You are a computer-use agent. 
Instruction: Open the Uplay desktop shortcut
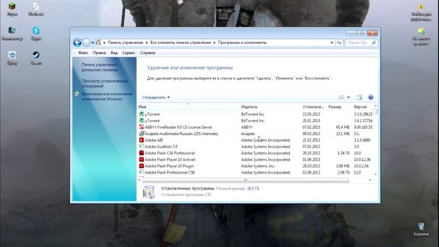(x=12, y=55)
